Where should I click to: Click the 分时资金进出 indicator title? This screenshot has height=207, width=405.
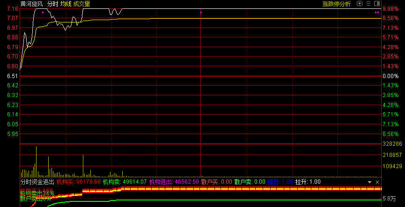[37, 182]
